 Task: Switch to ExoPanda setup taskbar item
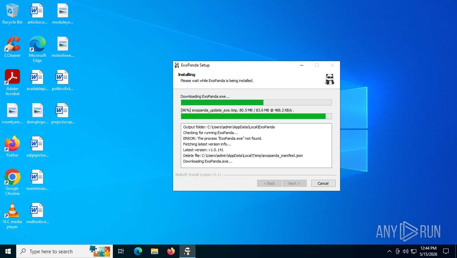pyautogui.click(x=188, y=251)
